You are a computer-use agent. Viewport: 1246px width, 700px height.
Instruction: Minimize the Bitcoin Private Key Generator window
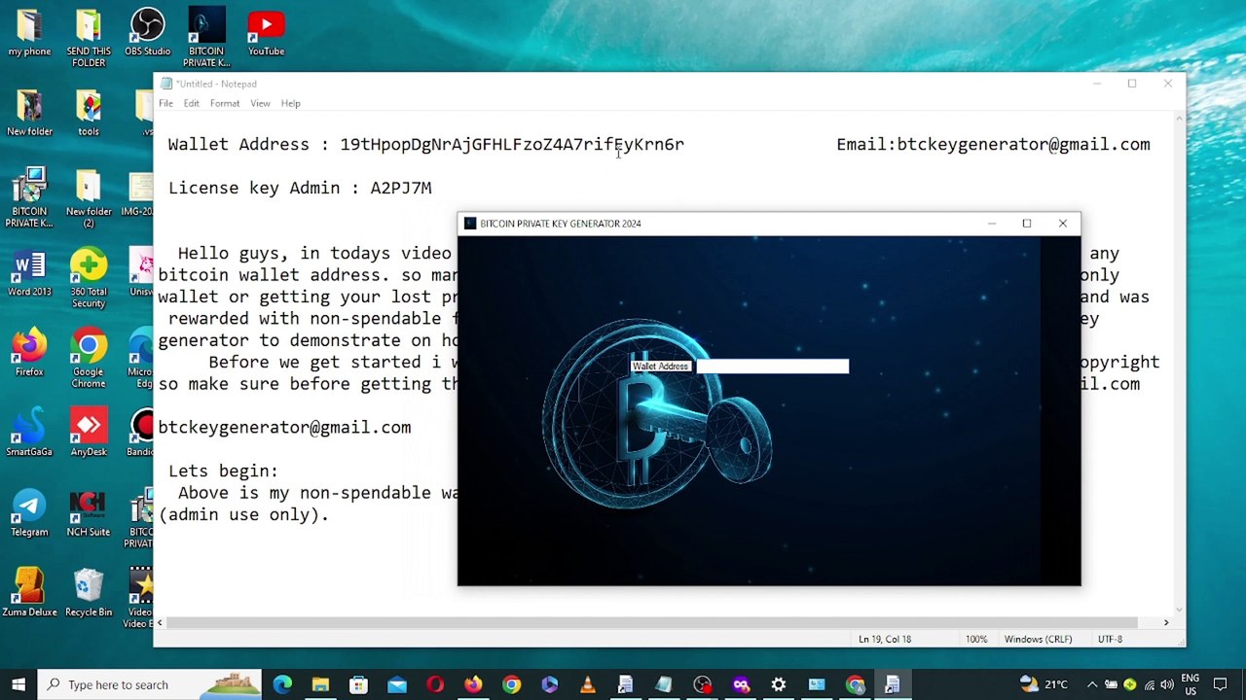click(x=991, y=224)
